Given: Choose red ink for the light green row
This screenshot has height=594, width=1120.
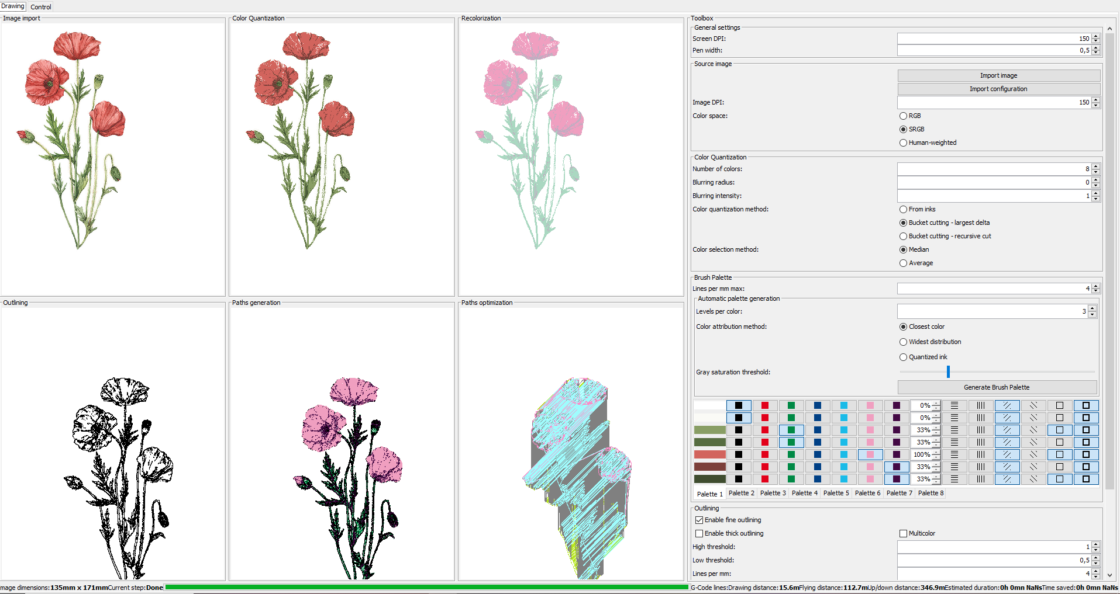Looking at the screenshot, I should click(x=764, y=430).
